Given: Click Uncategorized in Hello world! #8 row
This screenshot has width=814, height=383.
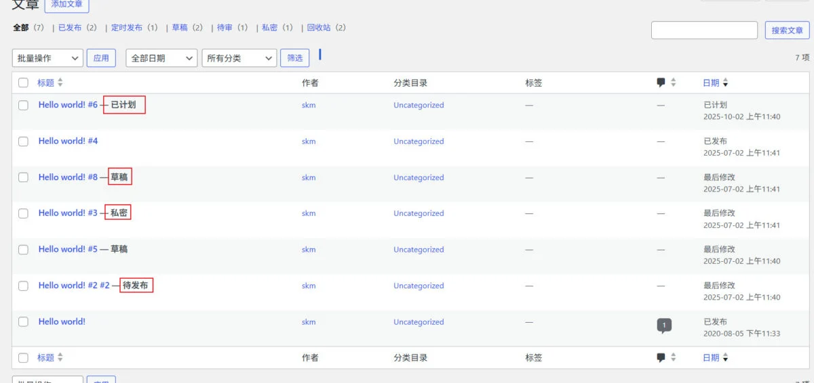Looking at the screenshot, I should 419,177.
